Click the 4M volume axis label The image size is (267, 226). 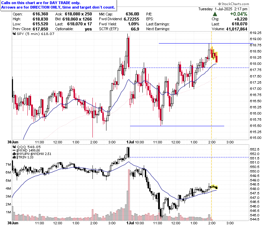point(8,189)
